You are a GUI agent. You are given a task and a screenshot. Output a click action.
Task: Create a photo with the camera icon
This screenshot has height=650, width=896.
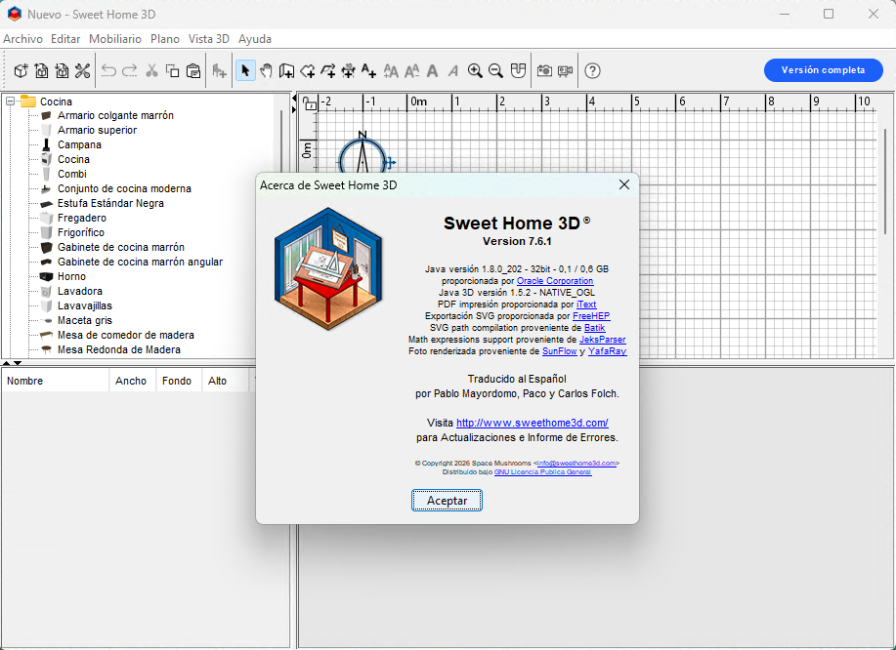pos(544,71)
